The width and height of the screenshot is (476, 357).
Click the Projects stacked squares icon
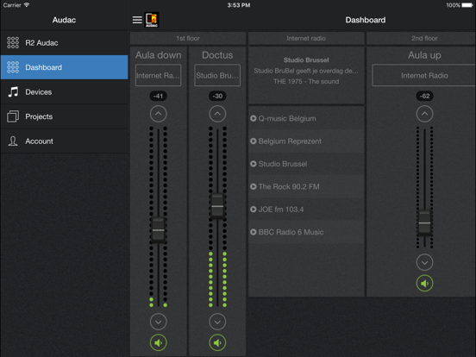click(13, 116)
